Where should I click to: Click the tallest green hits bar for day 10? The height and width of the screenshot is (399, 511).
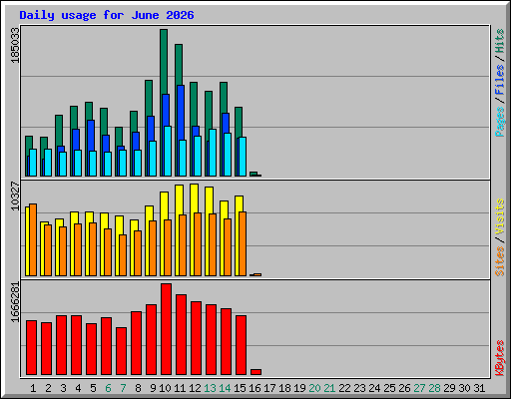pyautogui.click(x=164, y=62)
